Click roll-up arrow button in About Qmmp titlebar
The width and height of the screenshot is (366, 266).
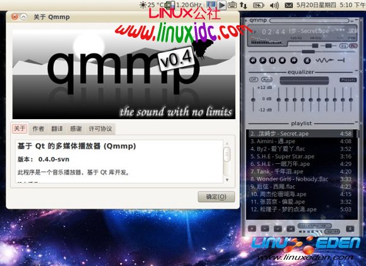coord(23,17)
